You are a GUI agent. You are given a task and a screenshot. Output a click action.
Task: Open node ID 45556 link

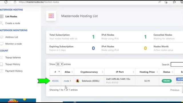pyautogui.click(x=55, y=81)
